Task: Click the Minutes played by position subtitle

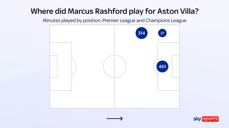Action: point(114,20)
